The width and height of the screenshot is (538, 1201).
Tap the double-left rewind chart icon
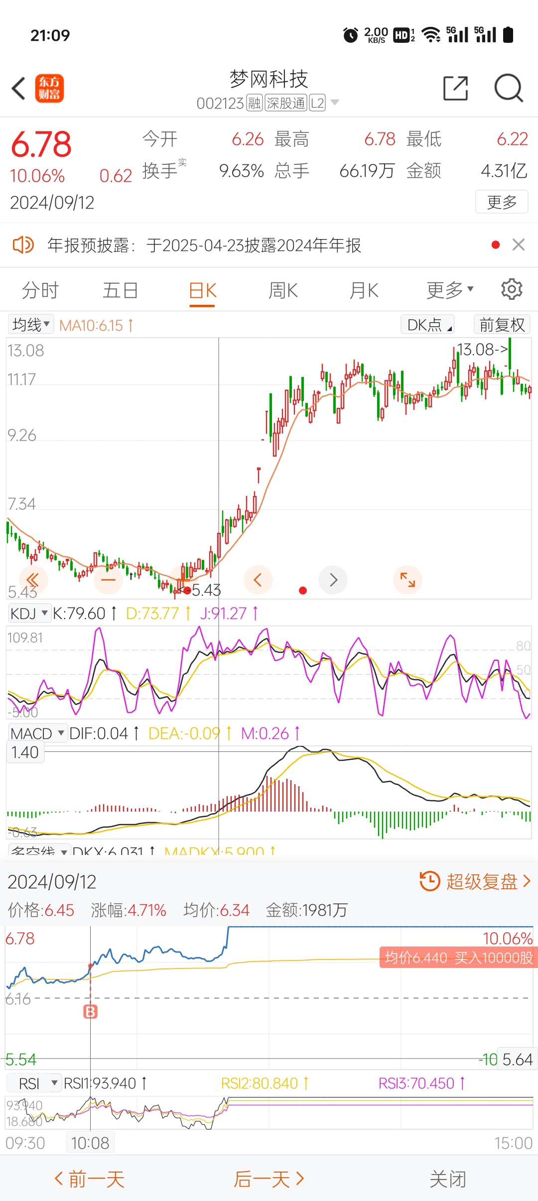(33, 580)
